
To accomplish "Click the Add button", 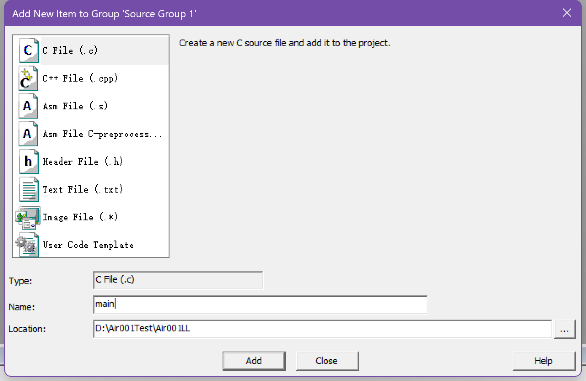I will (x=254, y=361).
